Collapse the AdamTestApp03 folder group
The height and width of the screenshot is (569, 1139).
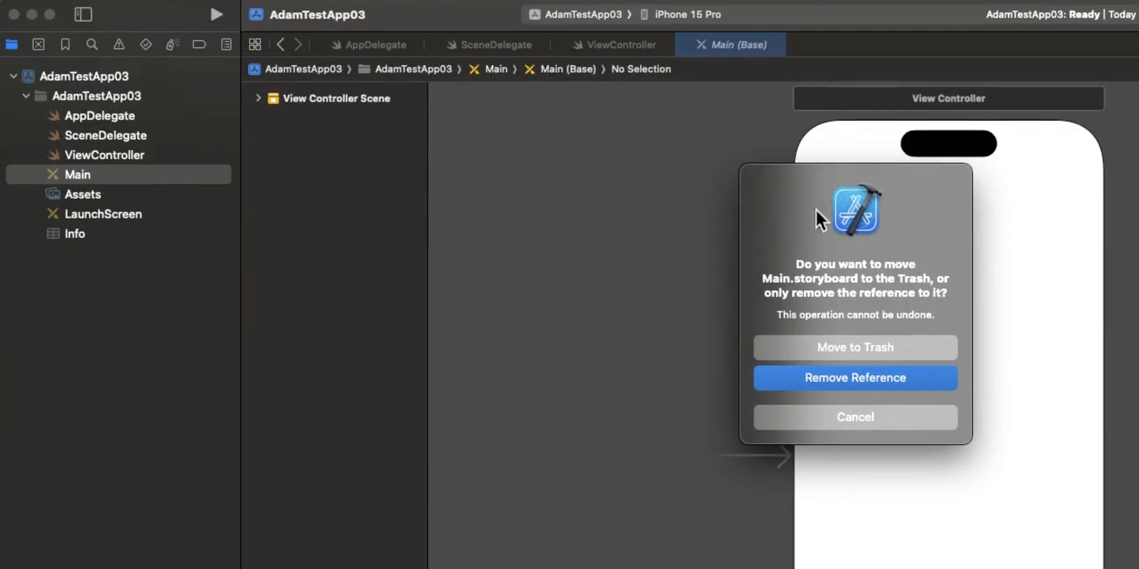[x=26, y=96]
